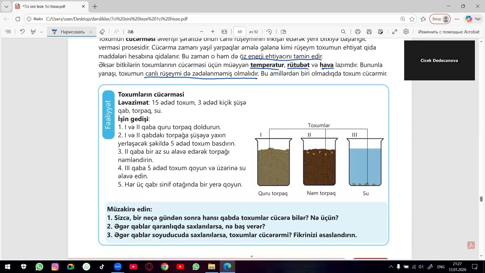The width and height of the screenshot is (485, 273).
Task: Select the eraser tool
Action: (x=102, y=32)
